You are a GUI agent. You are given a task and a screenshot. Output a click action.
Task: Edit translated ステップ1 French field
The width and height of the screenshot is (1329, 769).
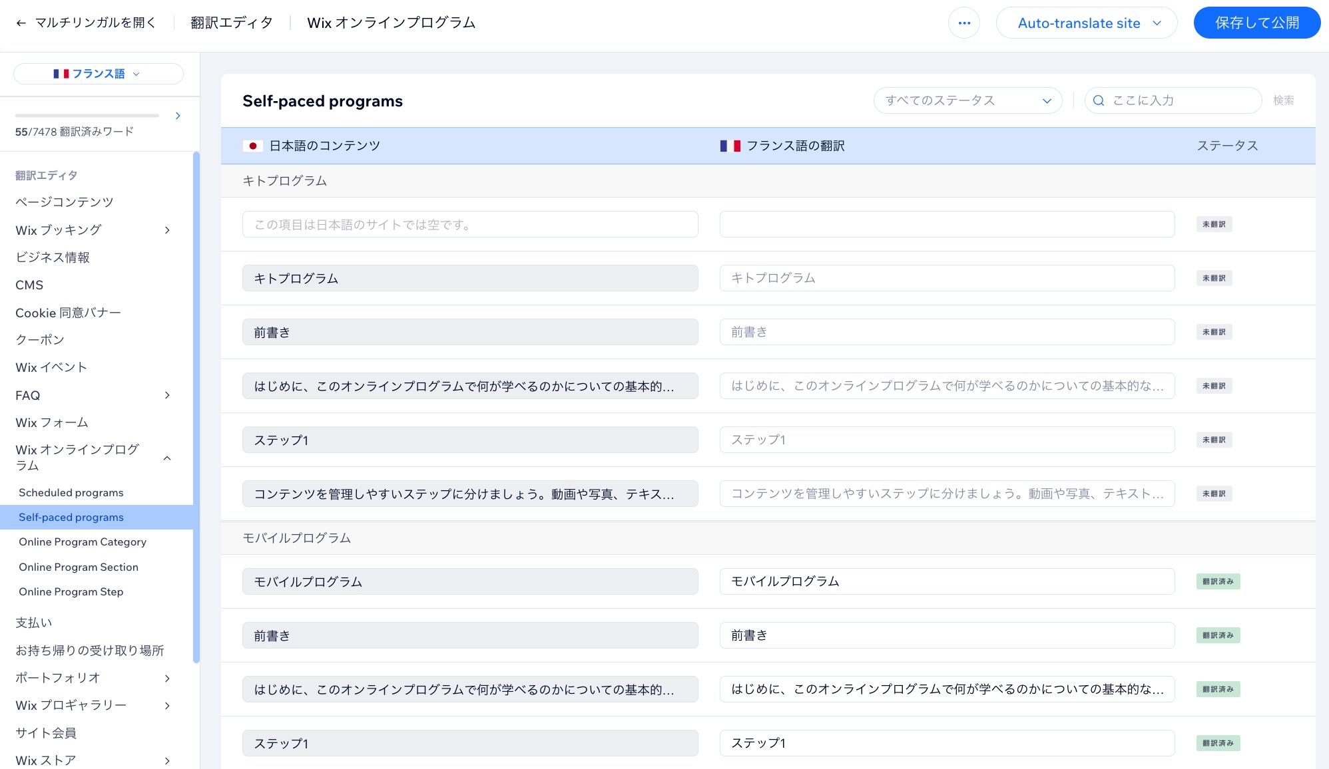[x=947, y=743]
